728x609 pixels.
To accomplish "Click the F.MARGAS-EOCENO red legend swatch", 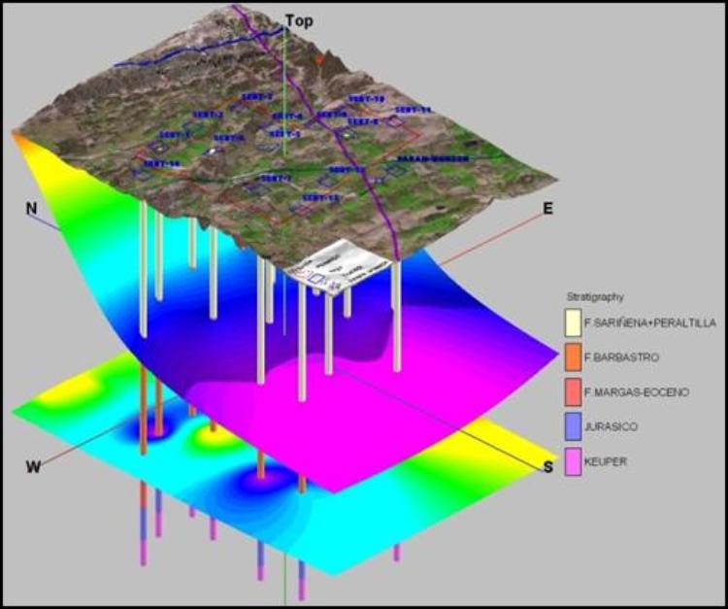I will (x=575, y=392).
